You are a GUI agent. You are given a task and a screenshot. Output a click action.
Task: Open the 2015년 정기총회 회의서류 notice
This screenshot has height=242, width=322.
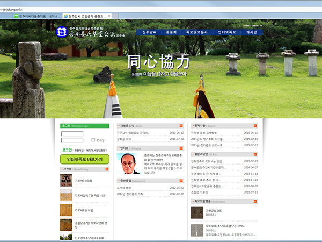click(207, 145)
